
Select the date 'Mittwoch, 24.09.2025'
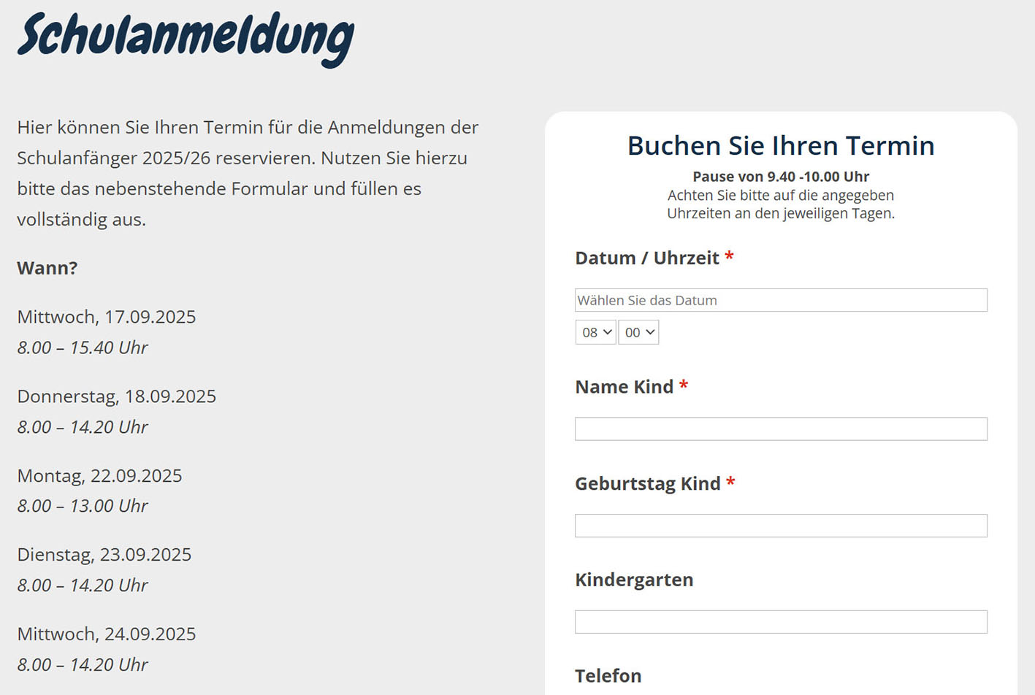click(x=107, y=634)
